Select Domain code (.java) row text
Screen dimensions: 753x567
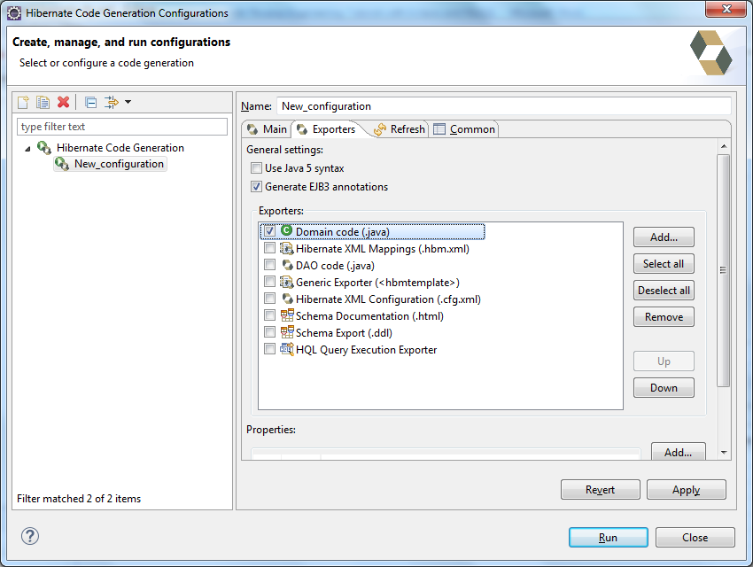[x=343, y=232]
